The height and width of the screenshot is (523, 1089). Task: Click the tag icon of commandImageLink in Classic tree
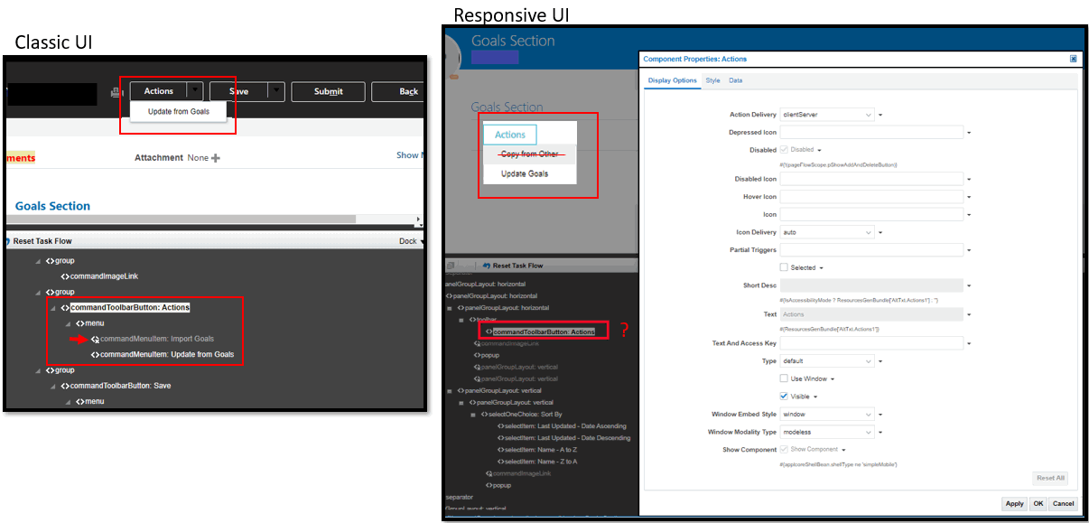tap(66, 276)
